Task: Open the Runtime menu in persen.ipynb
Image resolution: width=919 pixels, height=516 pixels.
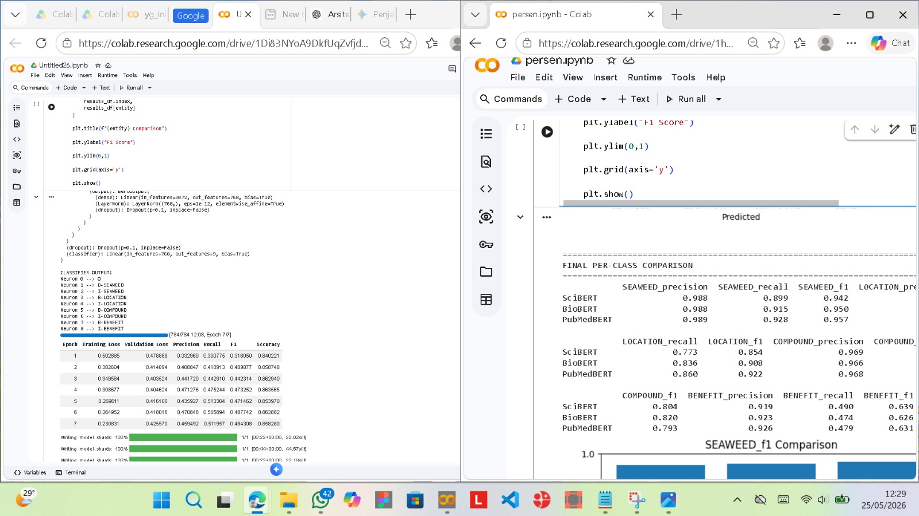Action: (644, 77)
